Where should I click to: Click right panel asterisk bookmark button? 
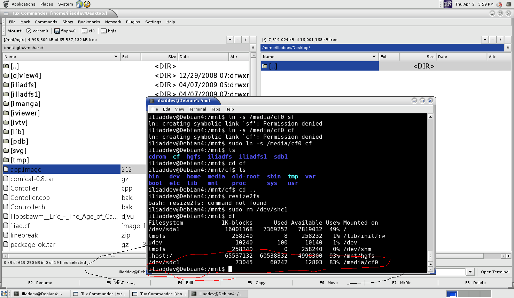508,48
